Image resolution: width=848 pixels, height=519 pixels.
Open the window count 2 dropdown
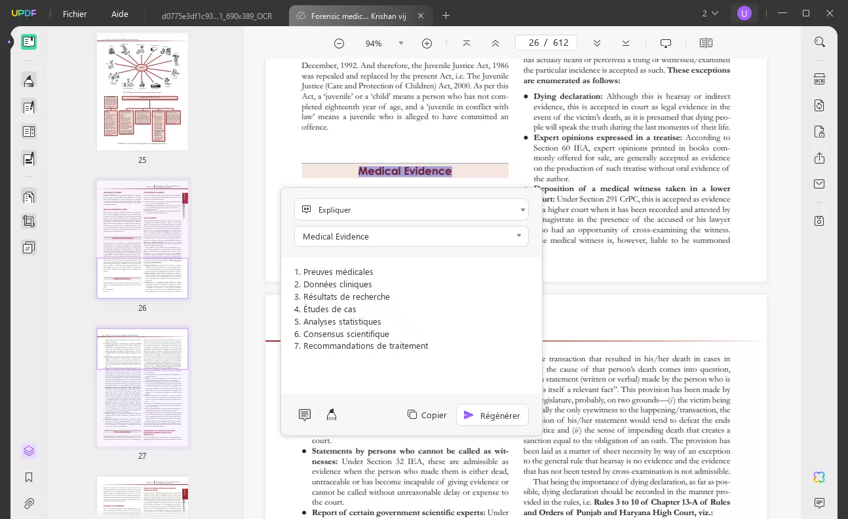[710, 13]
